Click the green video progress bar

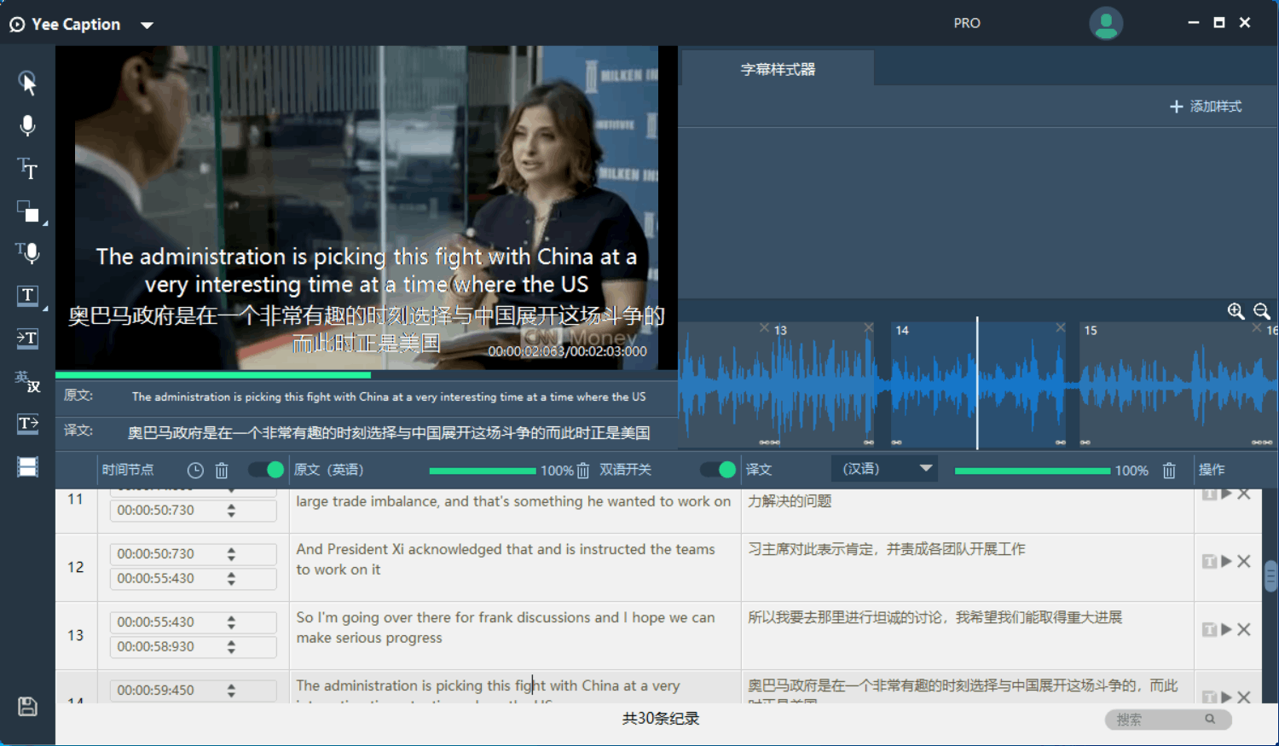pos(213,374)
